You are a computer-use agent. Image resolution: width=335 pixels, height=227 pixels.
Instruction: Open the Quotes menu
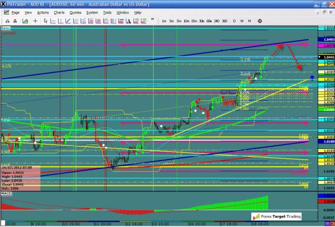(75, 13)
